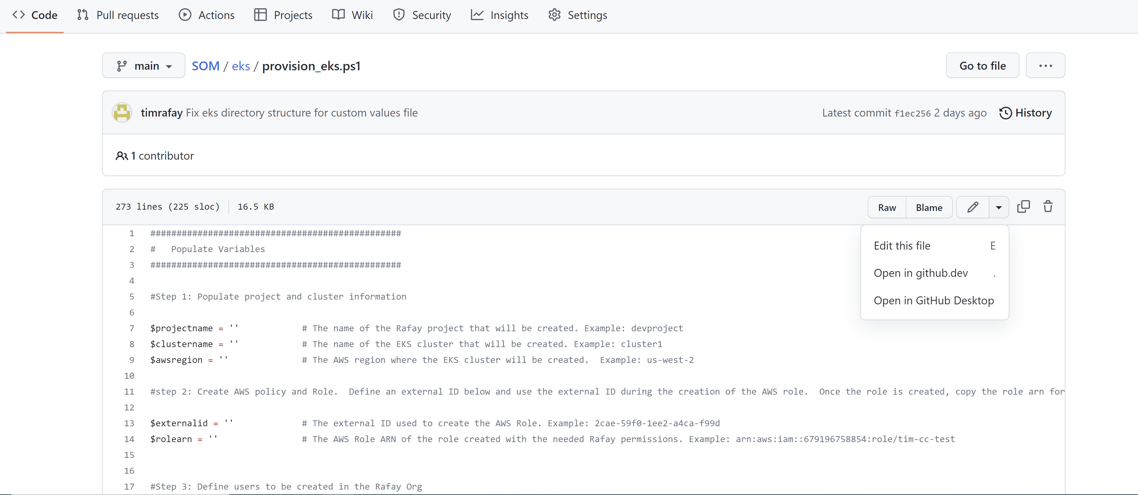This screenshot has width=1138, height=495.
Task: Open the Code tab
Action: [35, 15]
